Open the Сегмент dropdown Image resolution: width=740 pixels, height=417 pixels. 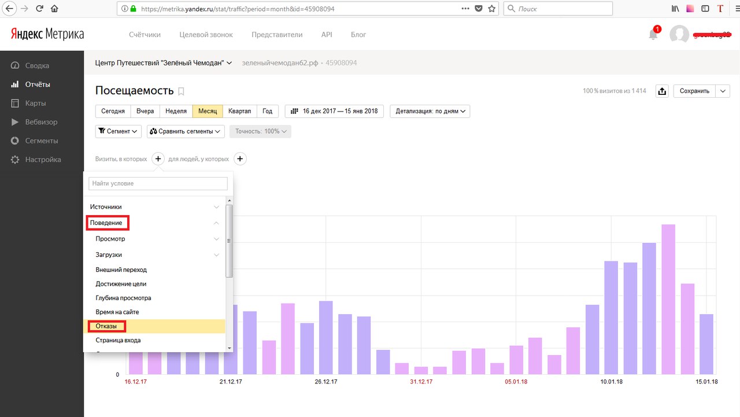pos(119,131)
